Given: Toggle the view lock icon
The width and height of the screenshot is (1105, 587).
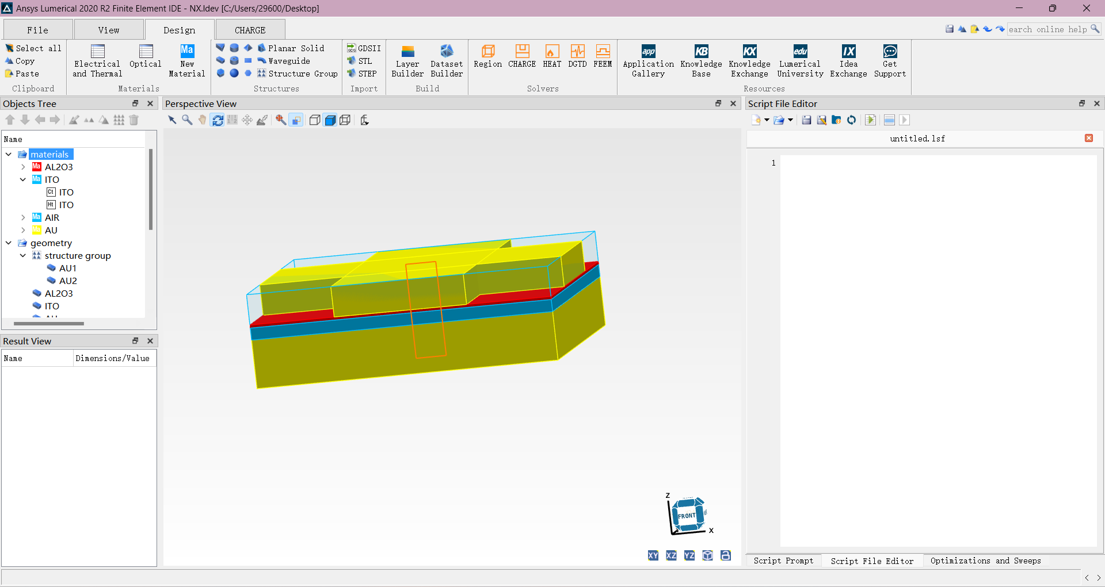Looking at the screenshot, I should point(725,555).
